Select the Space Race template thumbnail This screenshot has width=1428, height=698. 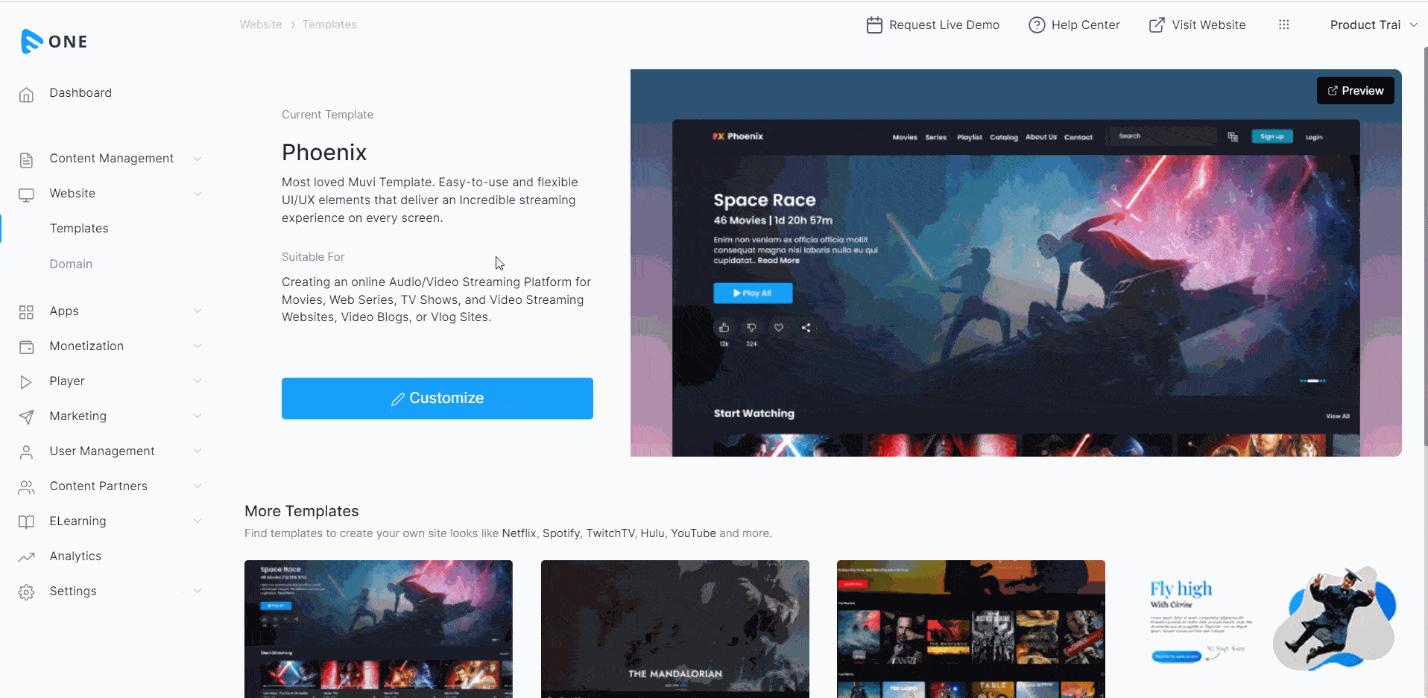(379, 629)
